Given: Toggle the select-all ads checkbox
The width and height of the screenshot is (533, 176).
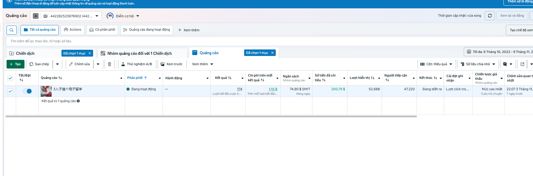Looking at the screenshot, I should point(10,78).
